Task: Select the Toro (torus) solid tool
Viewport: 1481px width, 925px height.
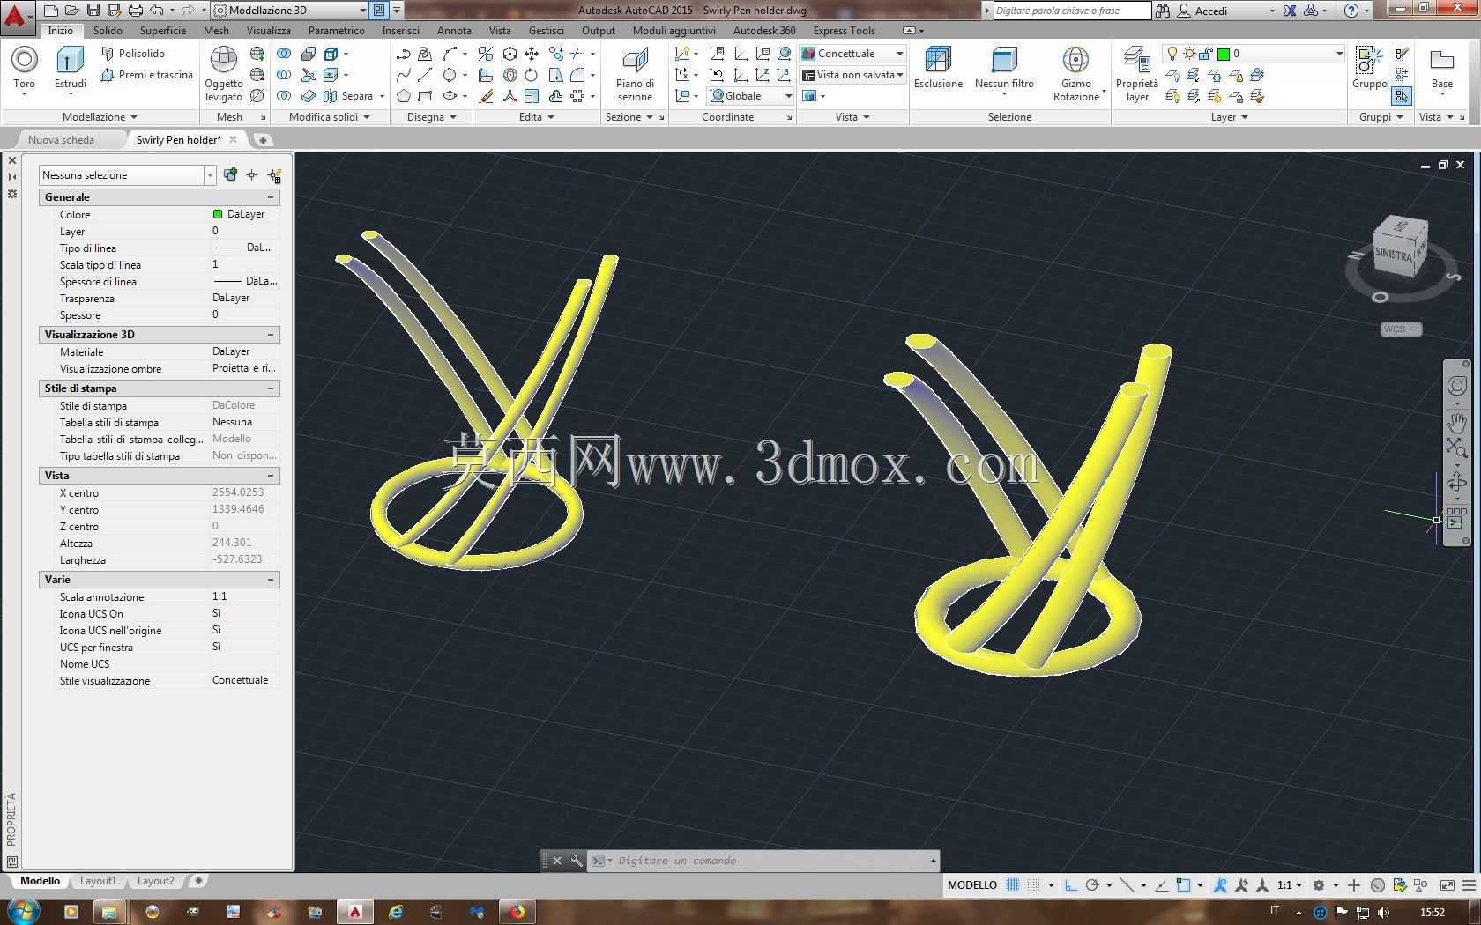Action: (24, 69)
